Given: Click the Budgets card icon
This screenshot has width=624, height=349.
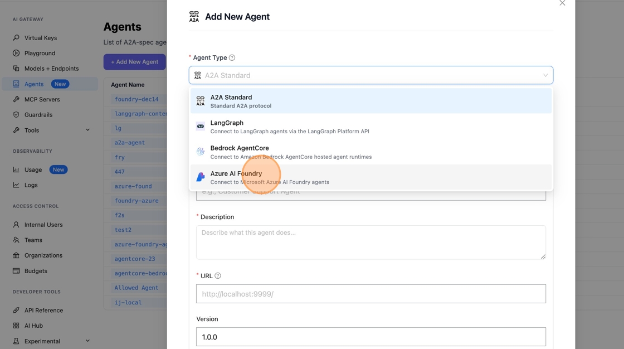Looking at the screenshot, I should [x=16, y=270].
